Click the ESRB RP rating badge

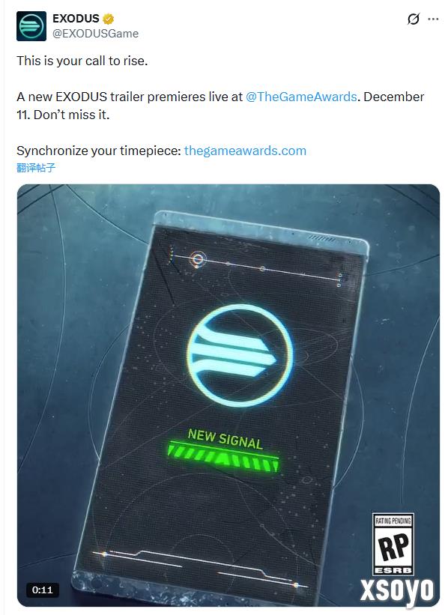[x=393, y=544]
